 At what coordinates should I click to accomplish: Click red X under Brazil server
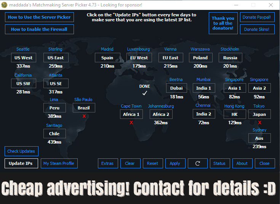[84, 116]
